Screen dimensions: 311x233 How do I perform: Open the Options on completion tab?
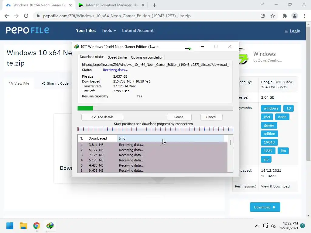click(147, 57)
